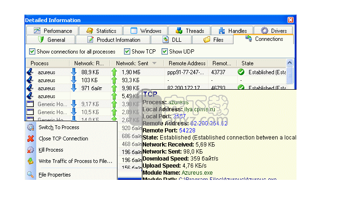Click the File Properties magnifier icon
The height and width of the screenshot is (216, 359).
tap(31, 175)
